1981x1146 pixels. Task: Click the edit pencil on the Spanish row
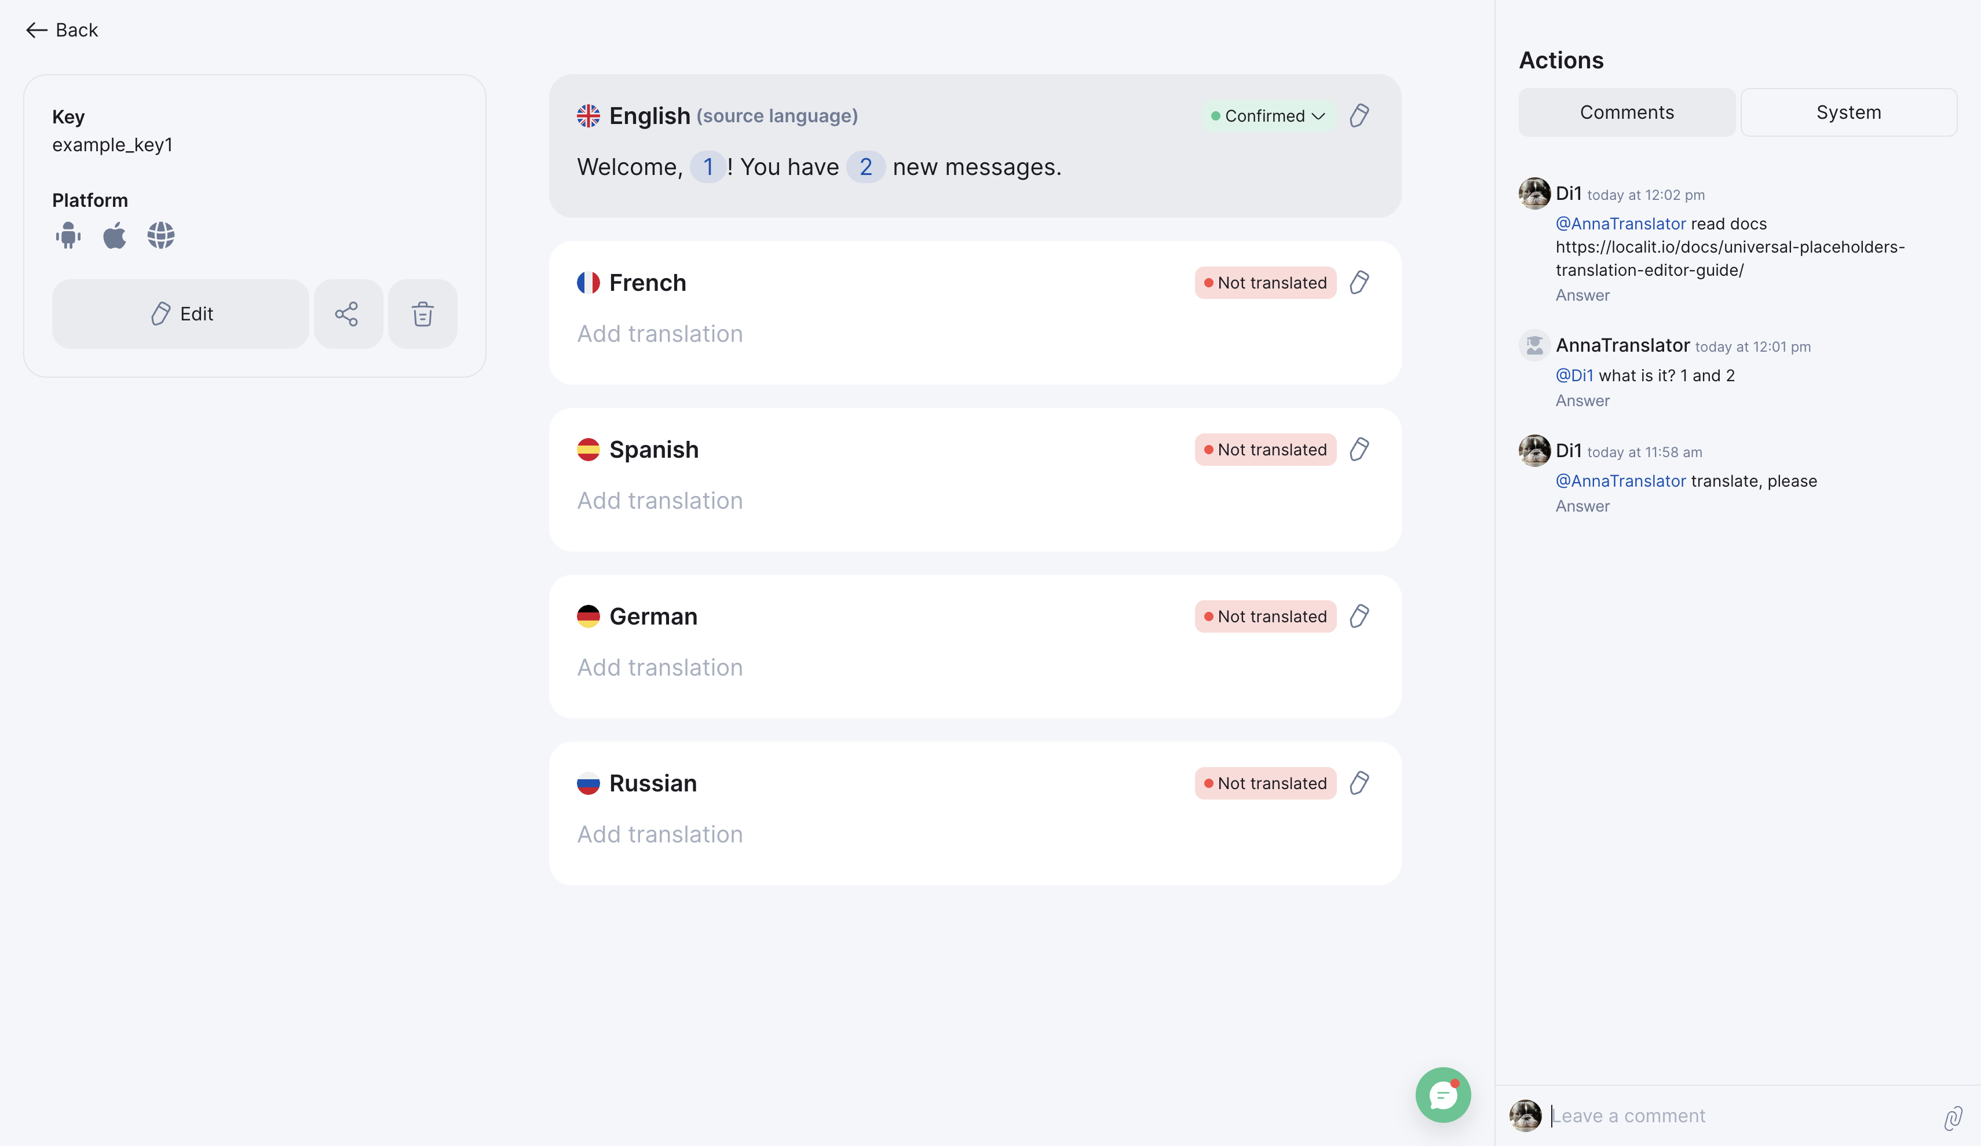point(1359,449)
